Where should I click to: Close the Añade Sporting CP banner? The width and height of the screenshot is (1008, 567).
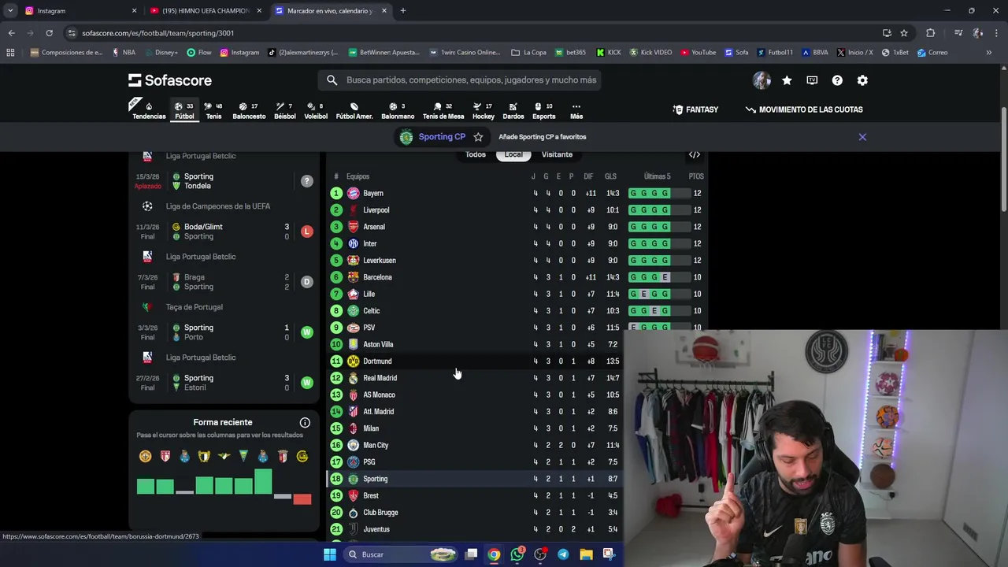click(x=862, y=137)
